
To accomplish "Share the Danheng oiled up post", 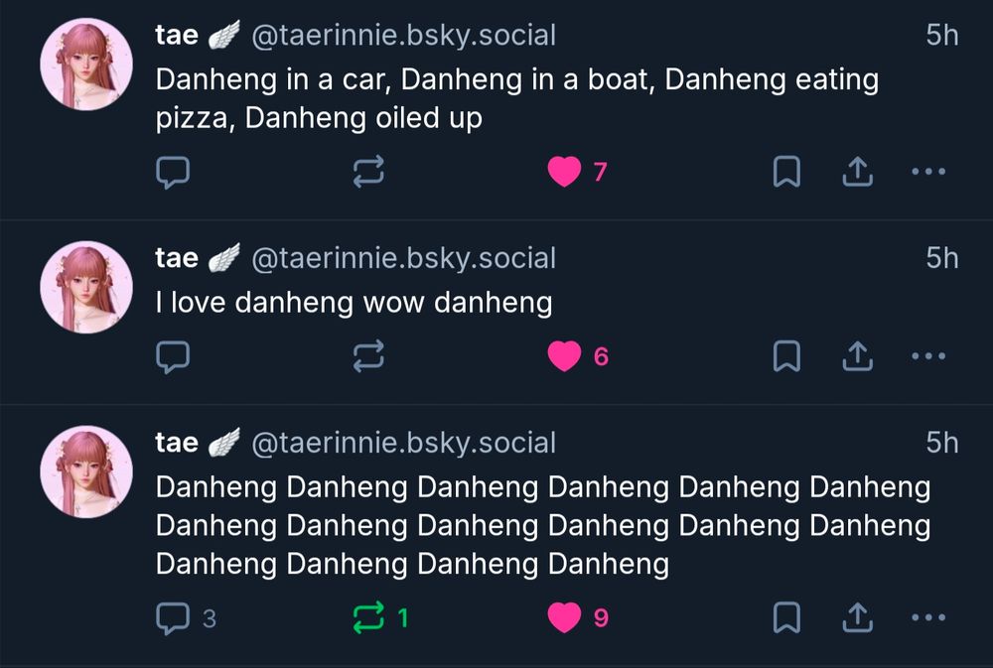I will (858, 172).
